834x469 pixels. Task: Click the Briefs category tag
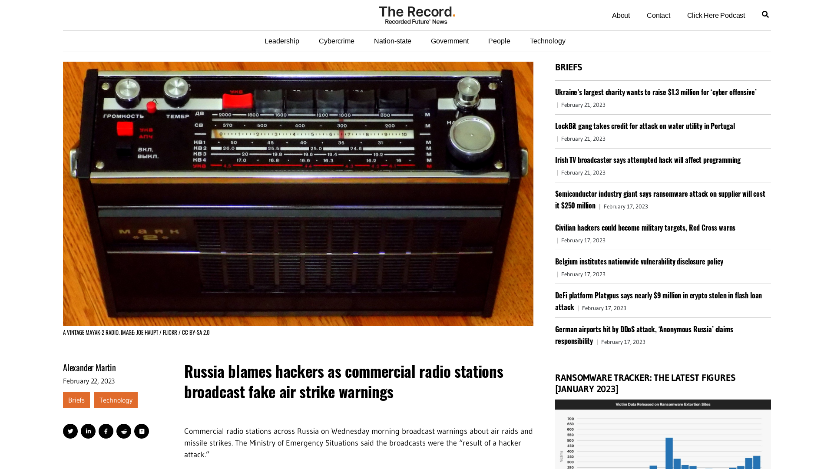pos(76,400)
